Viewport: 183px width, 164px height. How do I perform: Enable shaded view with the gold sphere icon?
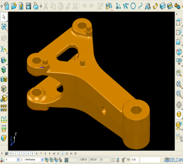179,114
